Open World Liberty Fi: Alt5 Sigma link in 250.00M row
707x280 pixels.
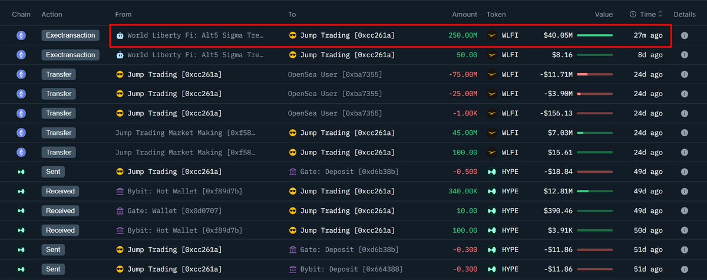(196, 35)
